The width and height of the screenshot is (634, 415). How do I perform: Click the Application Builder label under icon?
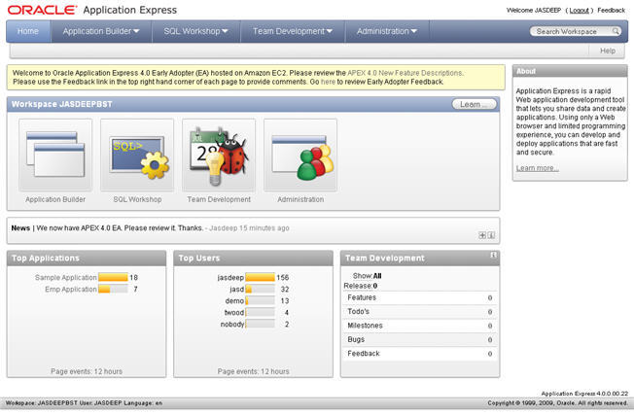click(x=55, y=199)
